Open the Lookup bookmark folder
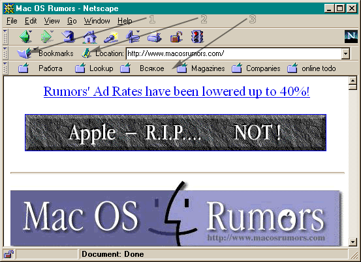This screenshot has height=262, width=361. pos(94,68)
